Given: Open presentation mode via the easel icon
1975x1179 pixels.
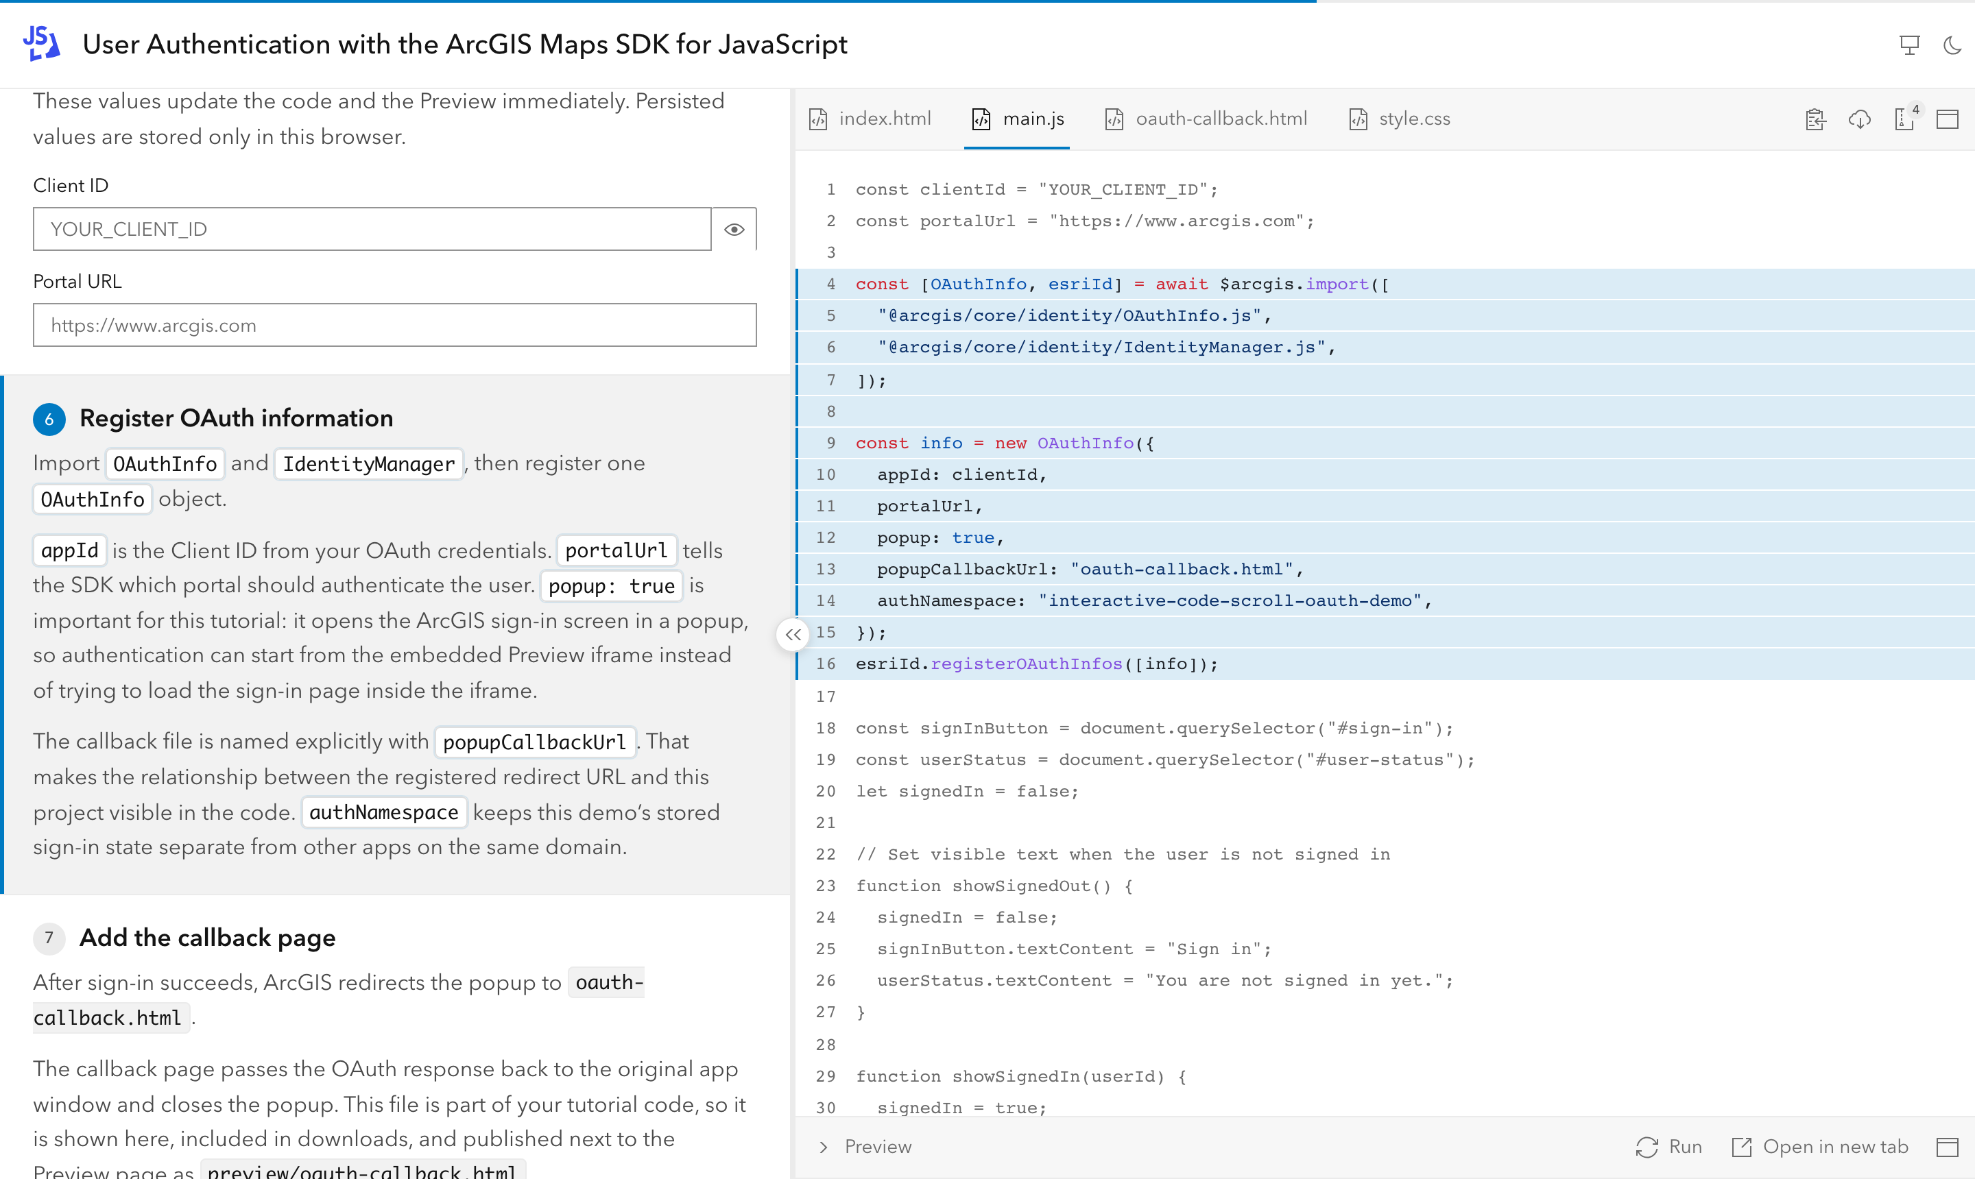Looking at the screenshot, I should 1910,45.
